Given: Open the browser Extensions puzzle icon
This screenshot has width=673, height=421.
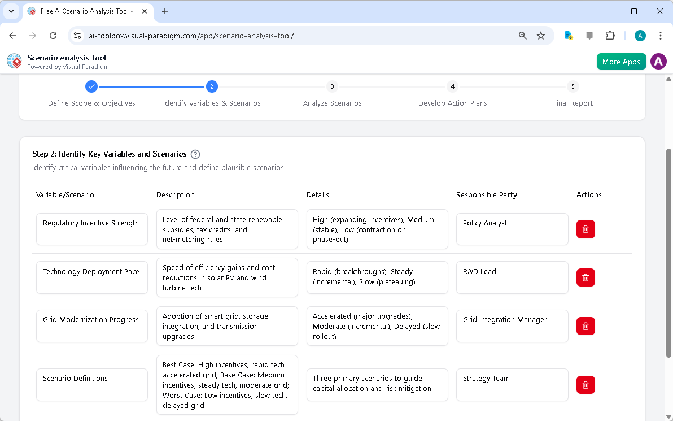Looking at the screenshot, I should coord(610,35).
